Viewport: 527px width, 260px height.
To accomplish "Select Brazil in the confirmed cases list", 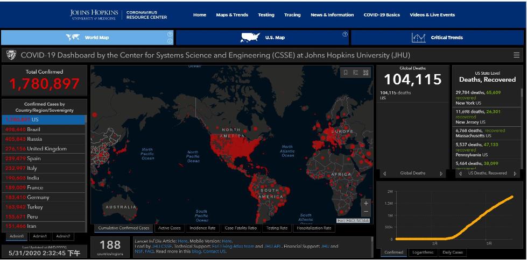I will [44, 129].
